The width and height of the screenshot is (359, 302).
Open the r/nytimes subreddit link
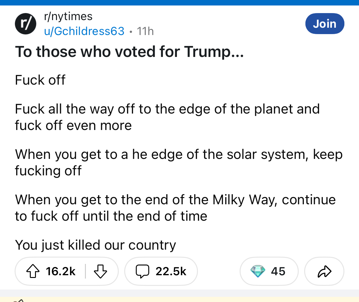(68, 16)
